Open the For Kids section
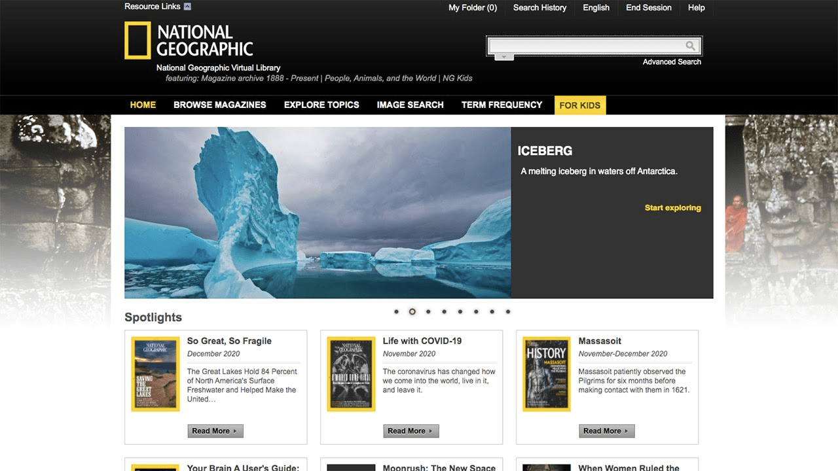 (579, 105)
